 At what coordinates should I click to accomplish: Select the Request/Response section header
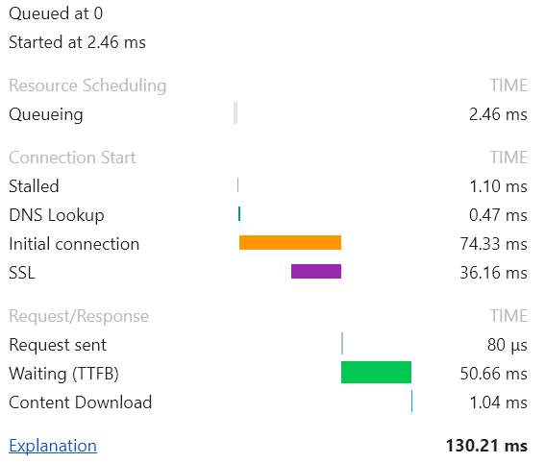point(79,316)
